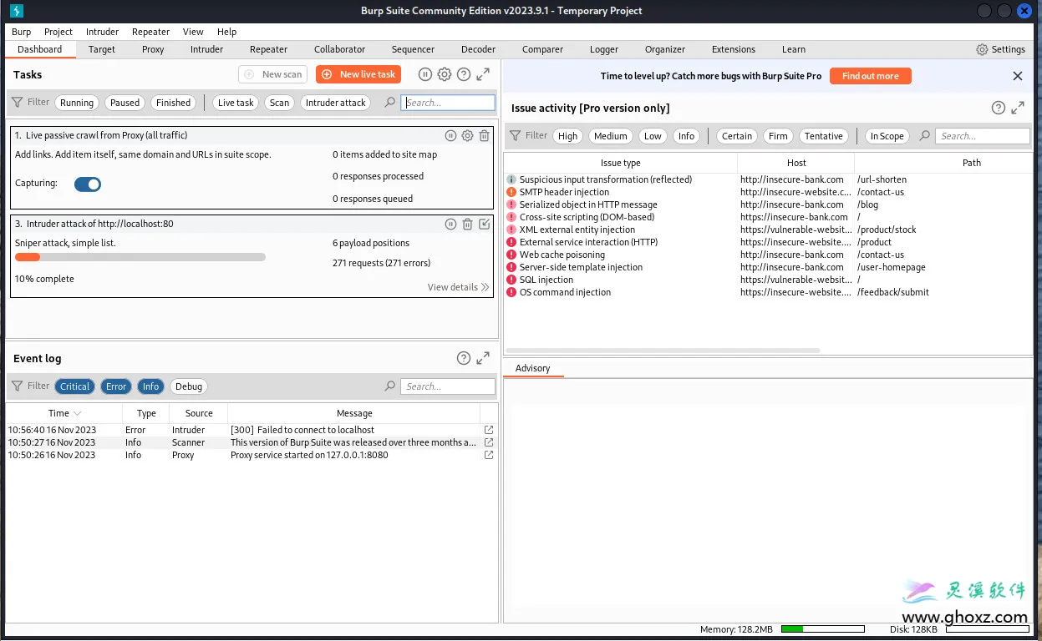Select the Web cache poisoning issue row
Screen dimensions: 1042x641
point(768,255)
